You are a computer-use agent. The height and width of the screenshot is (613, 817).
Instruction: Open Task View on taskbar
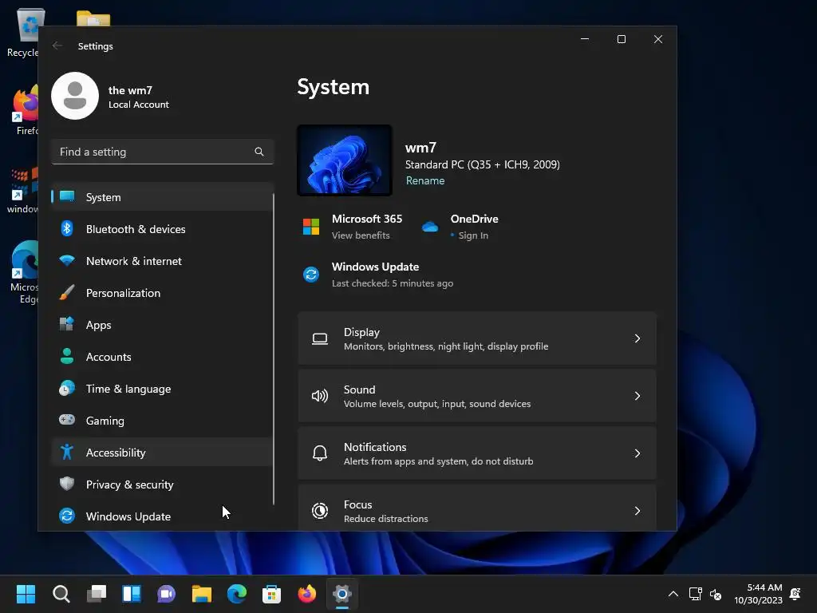pos(97,594)
